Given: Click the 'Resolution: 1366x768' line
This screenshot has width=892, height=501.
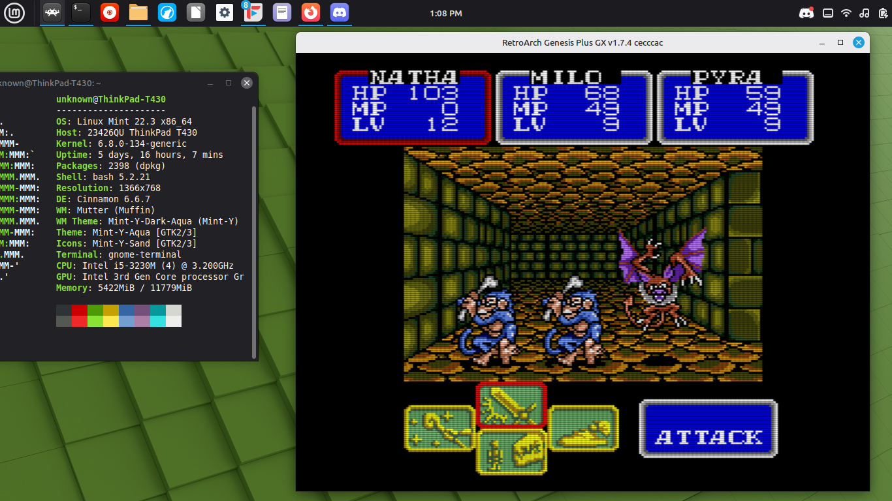Looking at the screenshot, I should 108,188.
